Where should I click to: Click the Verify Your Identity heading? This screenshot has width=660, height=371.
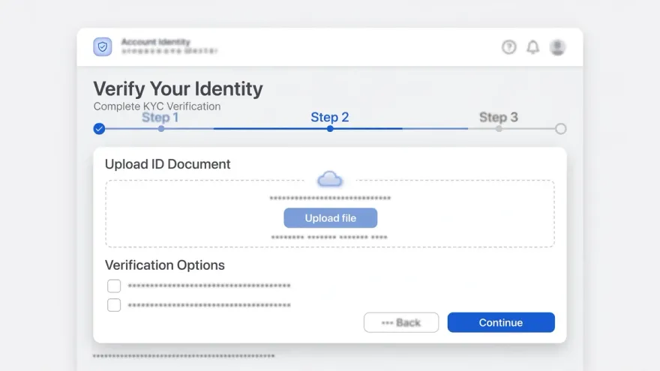178,88
